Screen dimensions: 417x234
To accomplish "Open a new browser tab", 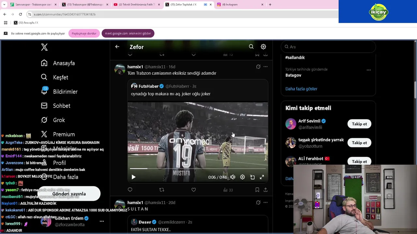I will coord(270,5).
